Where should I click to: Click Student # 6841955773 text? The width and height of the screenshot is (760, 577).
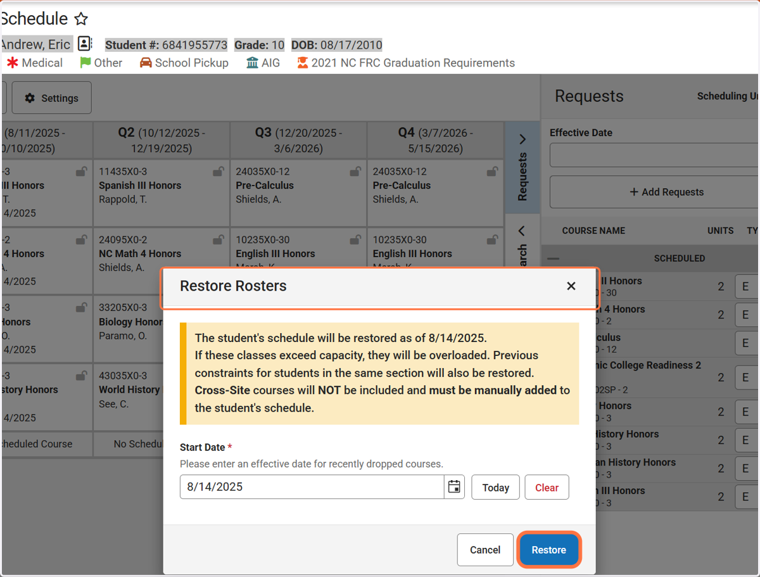[166, 45]
